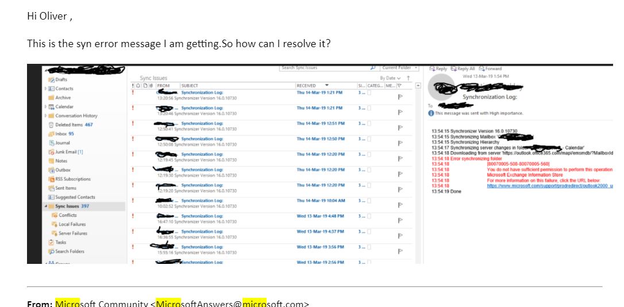Sort messages by RECEIVED column header
Screen dimensions: 624x307
coord(306,86)
